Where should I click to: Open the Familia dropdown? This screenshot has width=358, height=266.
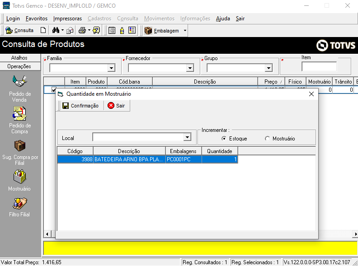pyautogui.click(x=111, y=68)
